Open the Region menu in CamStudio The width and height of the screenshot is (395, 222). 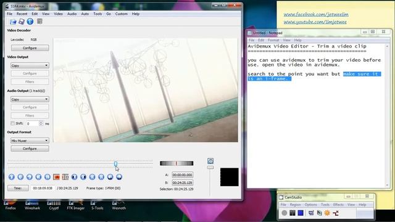[295, 205]
